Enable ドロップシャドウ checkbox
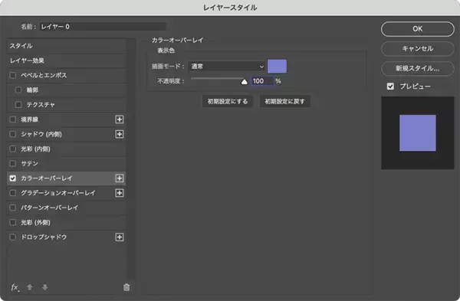The height and width of the screenshot is (301, 460). 12,237
